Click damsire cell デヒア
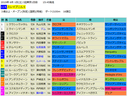 coord(116,93)
